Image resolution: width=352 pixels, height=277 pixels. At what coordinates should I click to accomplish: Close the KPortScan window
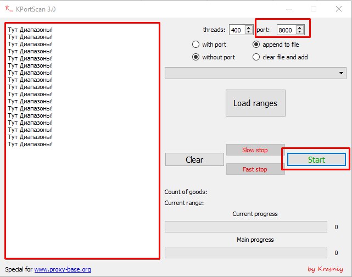(x=339, y=9)
